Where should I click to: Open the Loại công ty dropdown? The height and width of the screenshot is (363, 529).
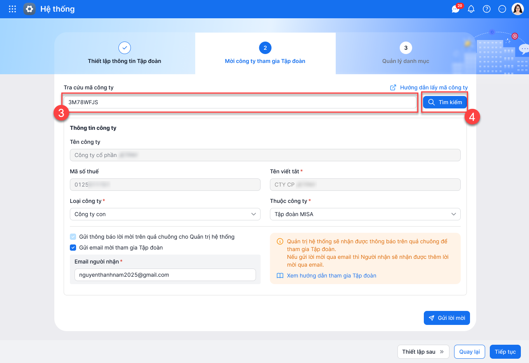click(165, 214)
